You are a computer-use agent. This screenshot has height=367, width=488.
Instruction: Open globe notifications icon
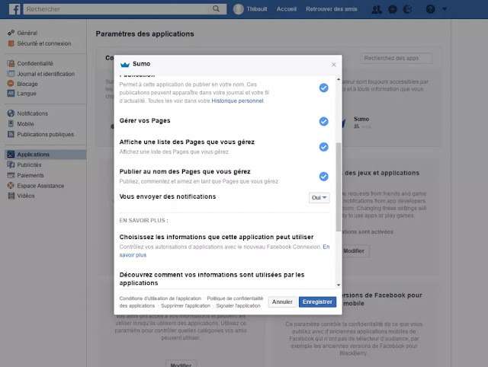[x=408, y=9]
